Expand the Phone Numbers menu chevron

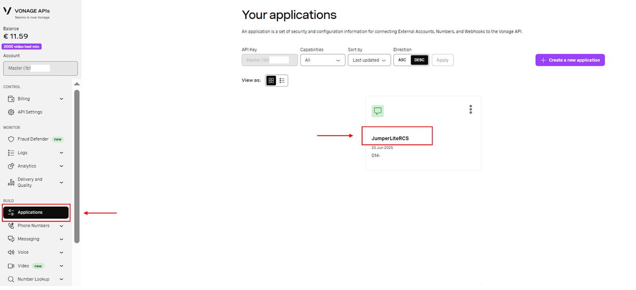(x=62, y=226)
